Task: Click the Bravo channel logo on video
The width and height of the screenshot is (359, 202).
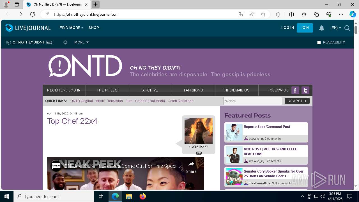Action: pyautogui.click(x=56, y=166)
